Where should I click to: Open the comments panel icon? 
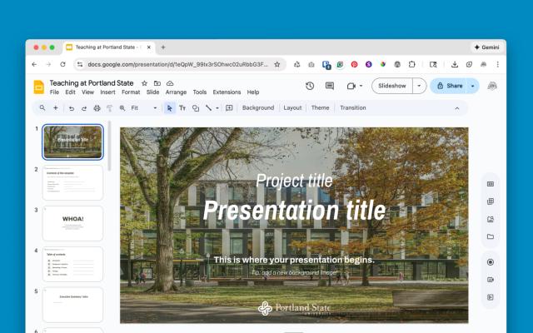330,86
